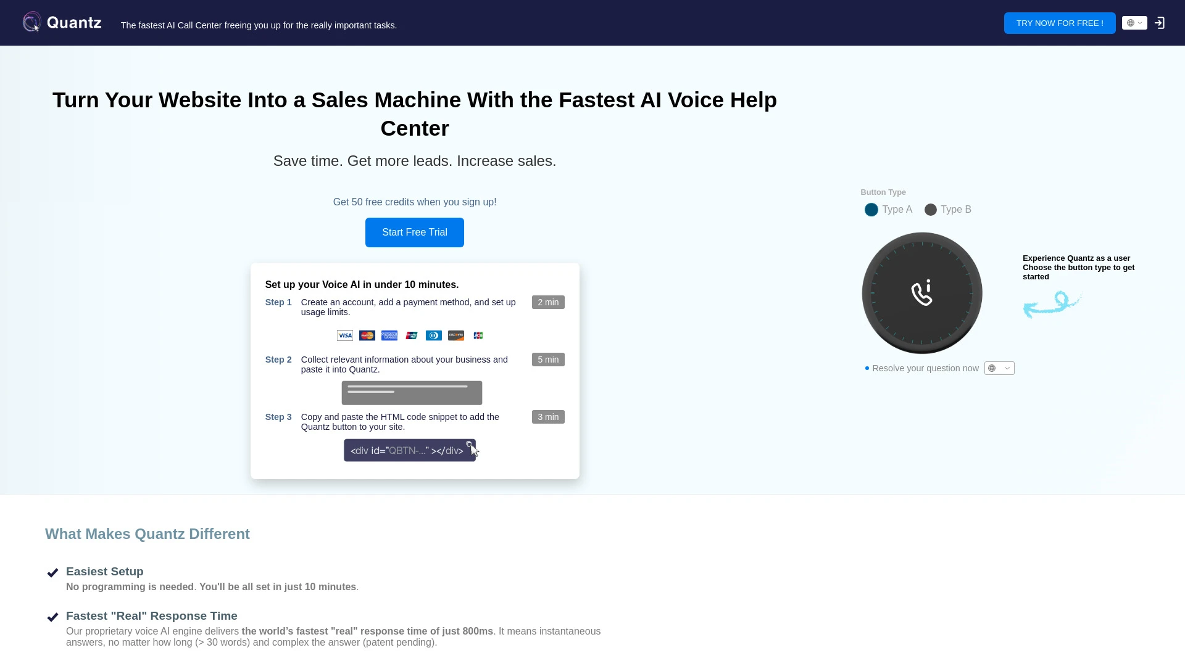Click the copy code snippet icon
1185x666 pixels.
click(x=470, y=443)
